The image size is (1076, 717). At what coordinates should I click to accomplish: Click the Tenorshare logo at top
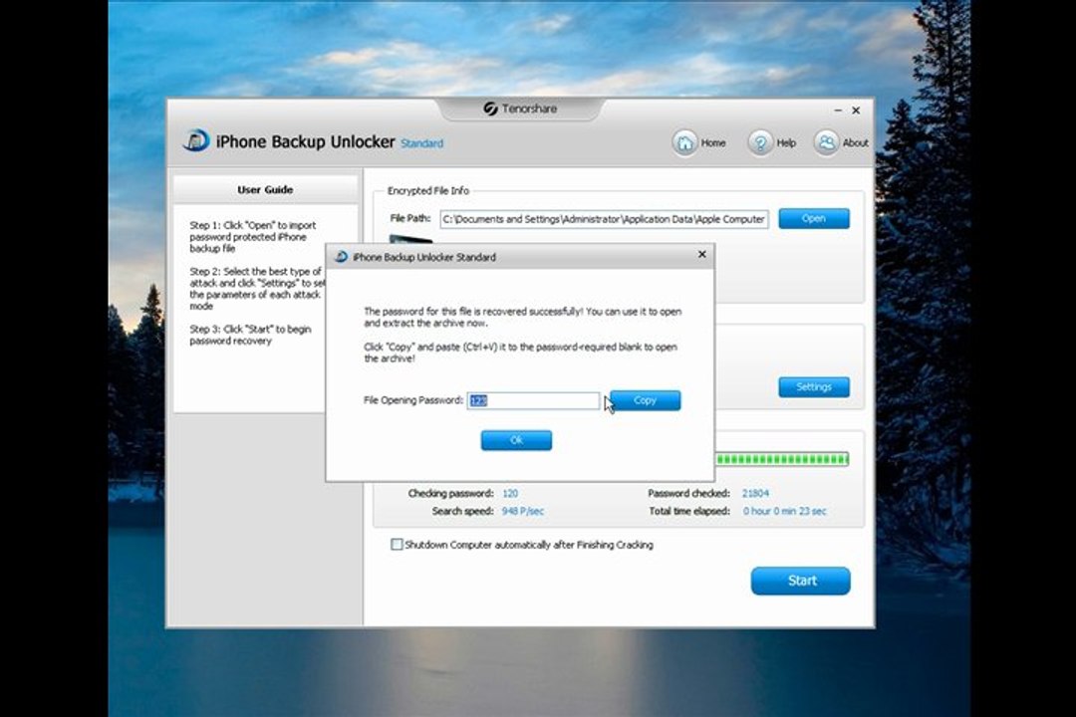[520, 109]
